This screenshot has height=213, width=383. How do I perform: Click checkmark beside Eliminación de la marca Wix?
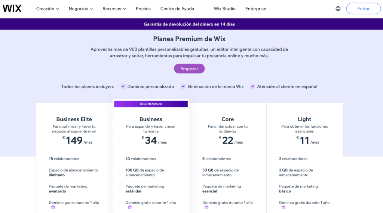point(183,86)
